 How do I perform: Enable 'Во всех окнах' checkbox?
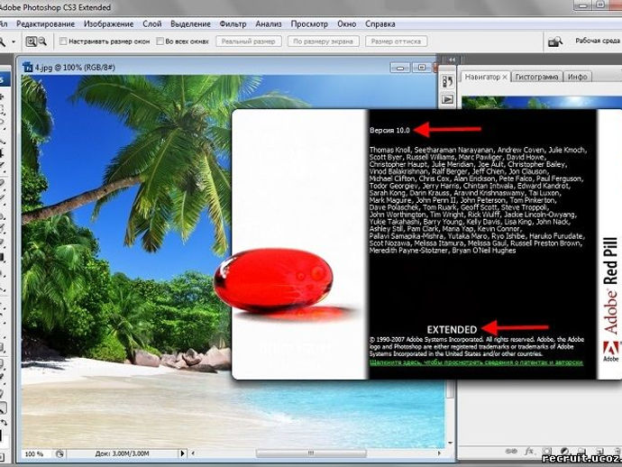160,41
